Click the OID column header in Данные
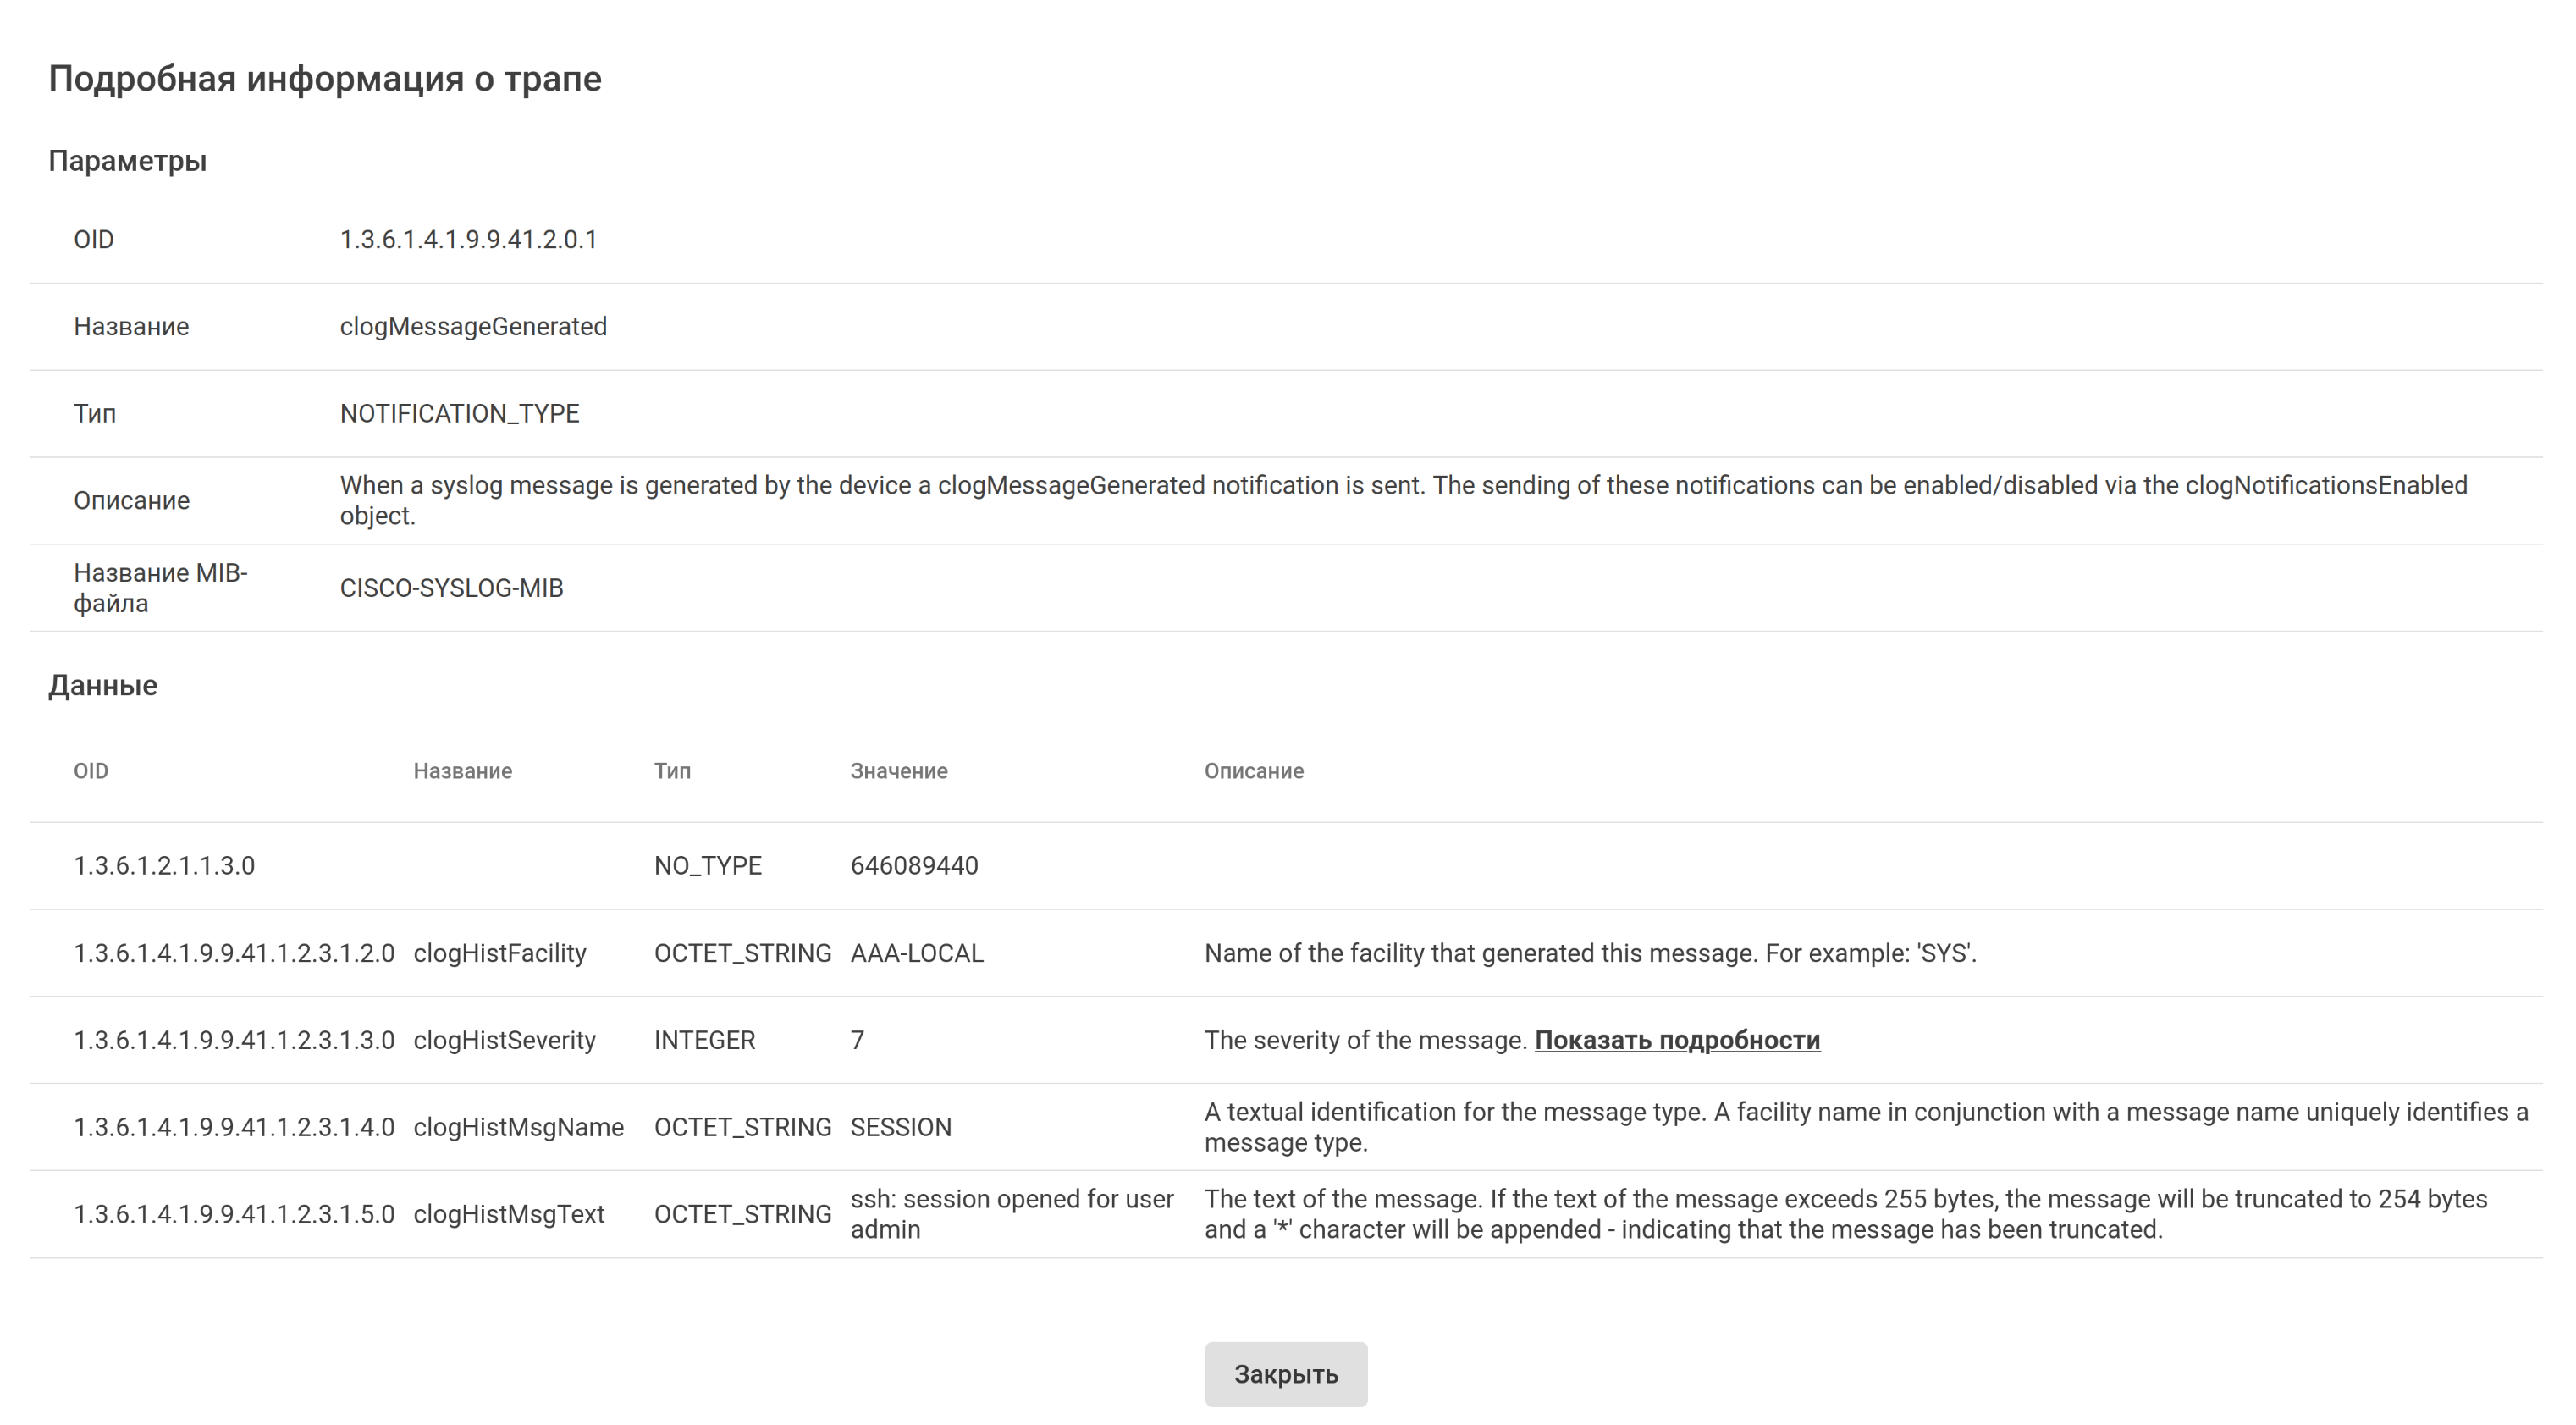This screenshot has width=2576, height=1425. click(91, 771)
